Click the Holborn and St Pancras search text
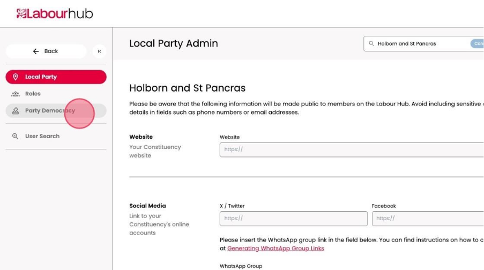The height and width of the screenshot is (270, 484). [407, 44]
